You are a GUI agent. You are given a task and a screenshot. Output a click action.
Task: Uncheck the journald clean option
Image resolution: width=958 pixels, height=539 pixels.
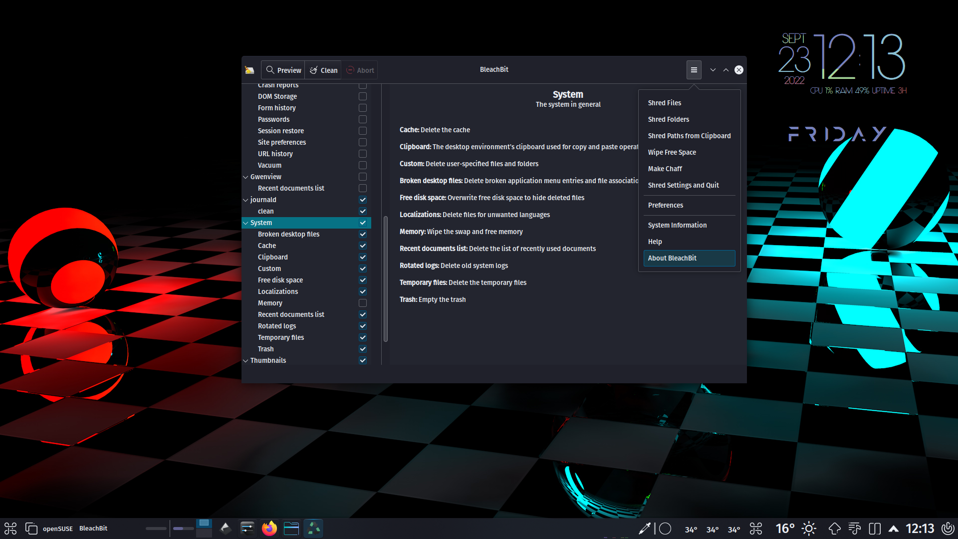pos(363,211)
